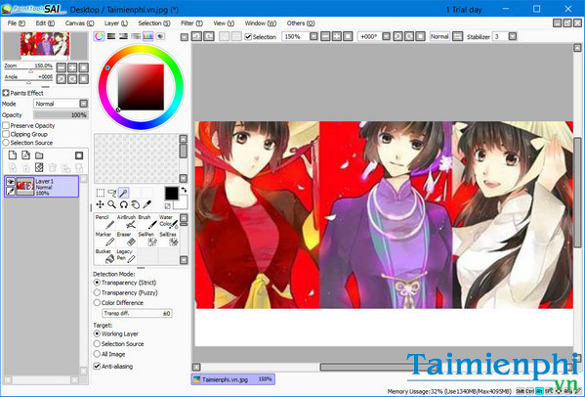The height and width of the screenshot is (397, 585).
Task: Pick the Water Color tool
Action: [169, 222]
